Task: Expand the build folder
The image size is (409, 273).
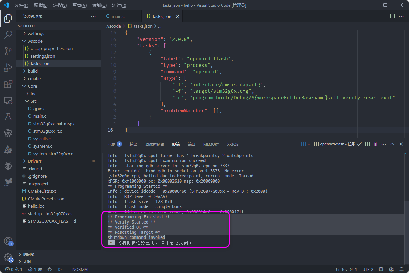Action: pyautogui.click(x=59, y=71)
